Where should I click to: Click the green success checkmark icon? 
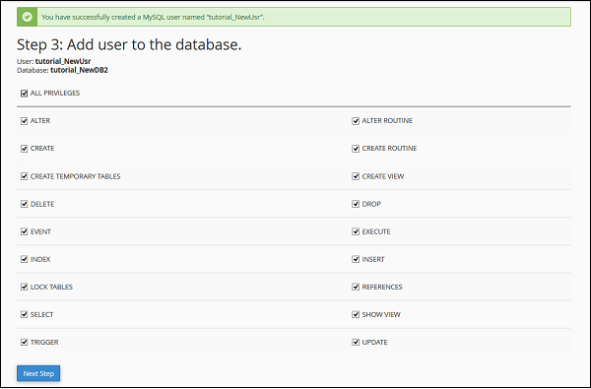point(27,17)
